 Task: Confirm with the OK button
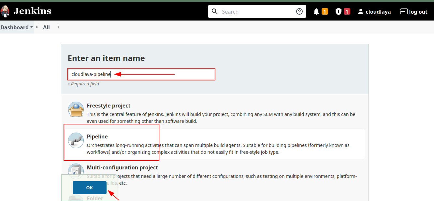click(90, 188)
